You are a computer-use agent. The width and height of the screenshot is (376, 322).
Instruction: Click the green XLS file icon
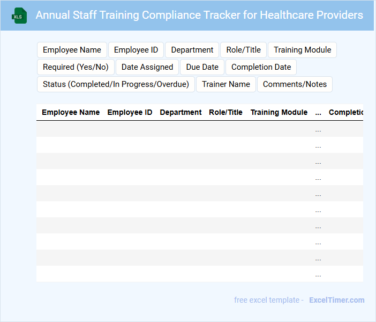[x=20, y=16]
